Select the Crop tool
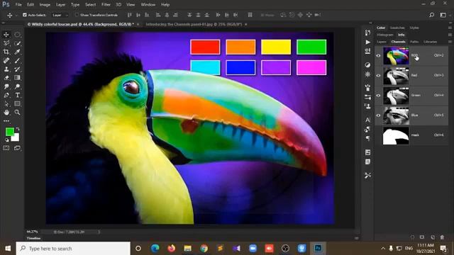Viewport: 454px width, 255px height. pos(6,52)
